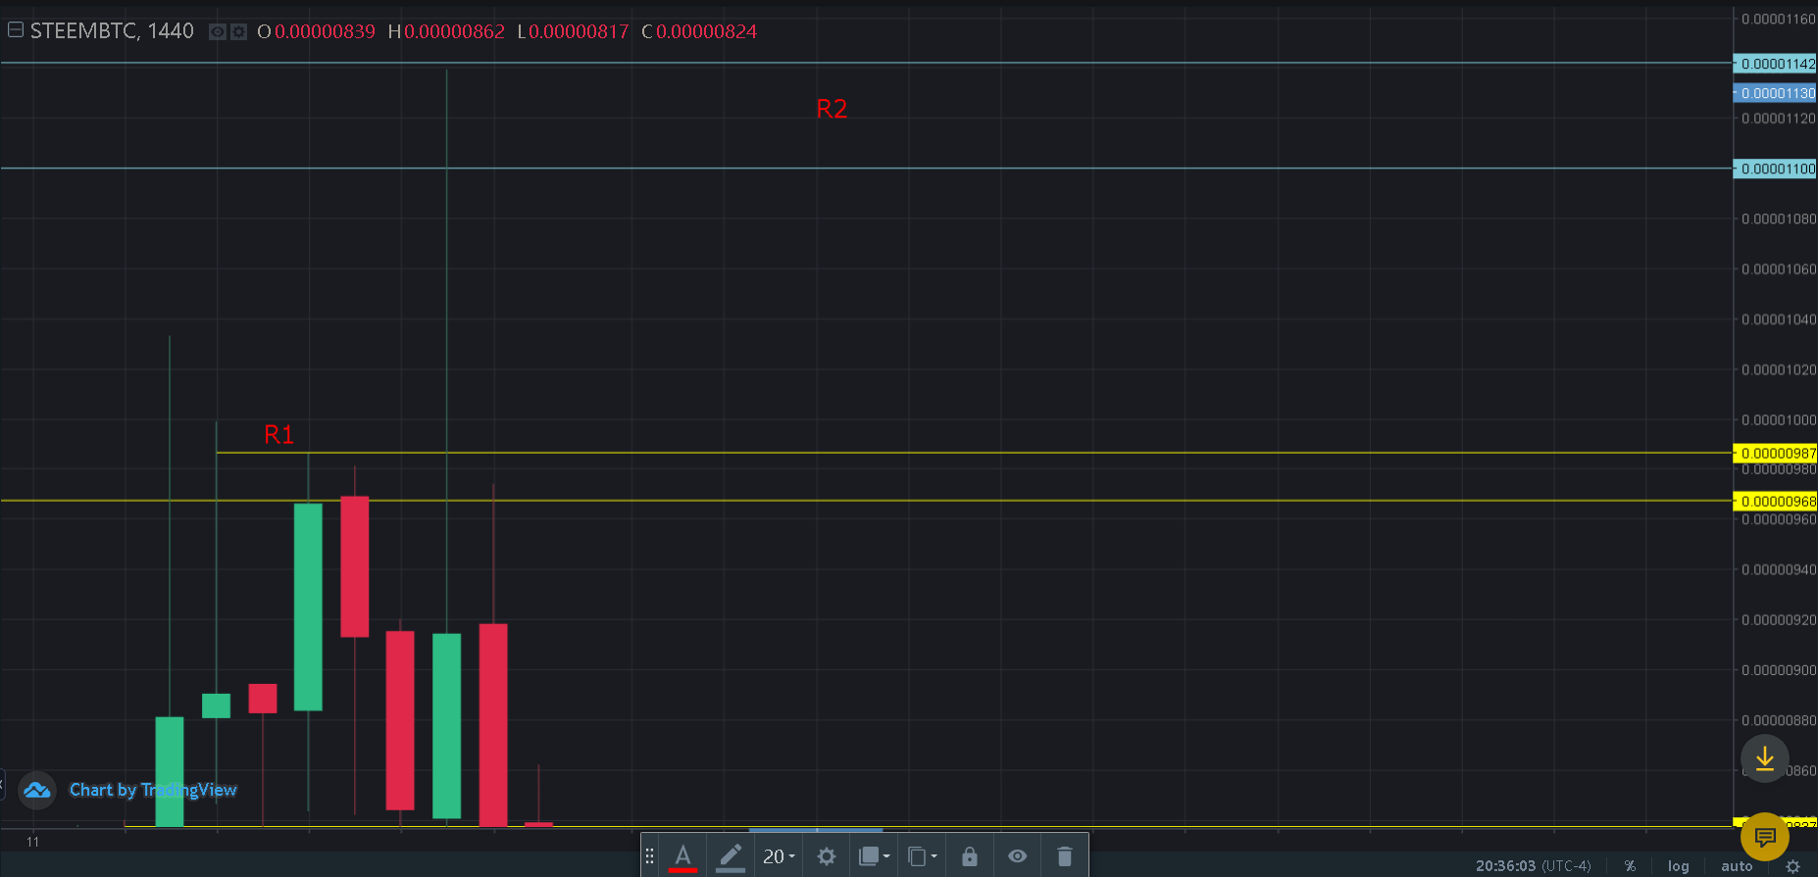Viewport: 1818px width, 877px height.
Task: Open the red text color picker
Action: 682,856
